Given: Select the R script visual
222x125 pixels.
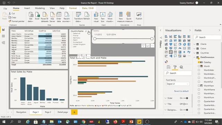Looking at the screenshot, I should coord(184,52).
